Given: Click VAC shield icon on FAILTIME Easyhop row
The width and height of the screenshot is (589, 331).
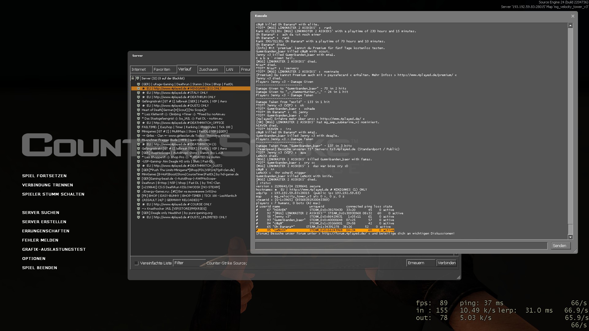Looking at the screenshot, I should click(x=138, y=127).
